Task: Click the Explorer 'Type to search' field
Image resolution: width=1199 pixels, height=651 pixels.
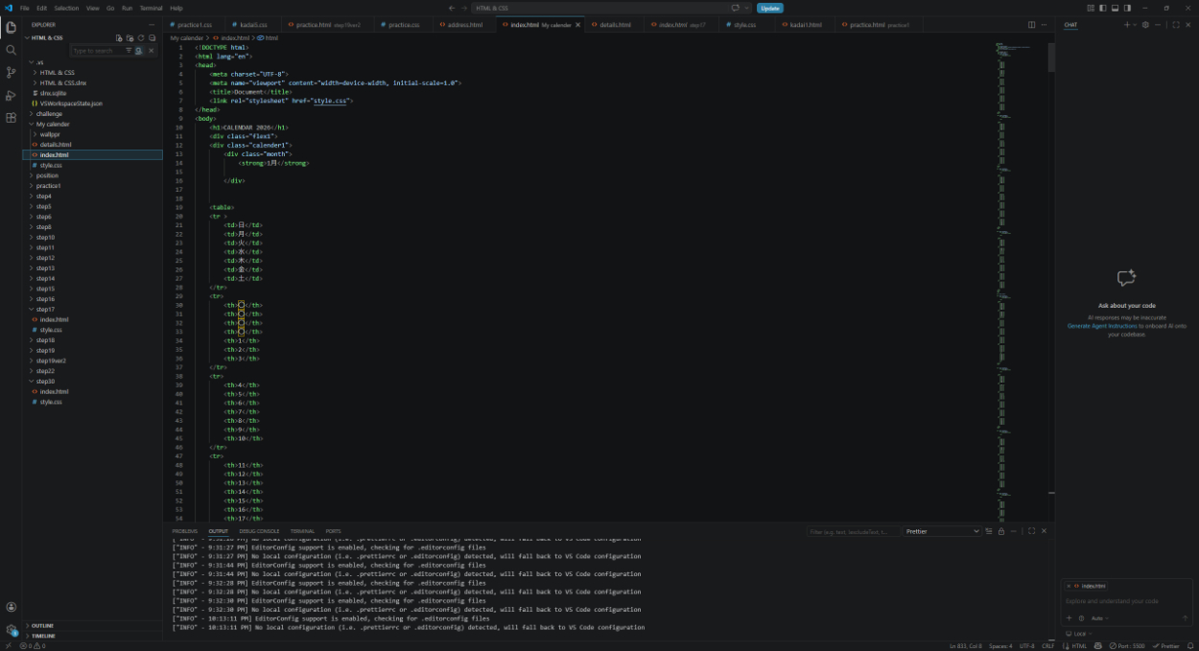Action: pos(96,50)
